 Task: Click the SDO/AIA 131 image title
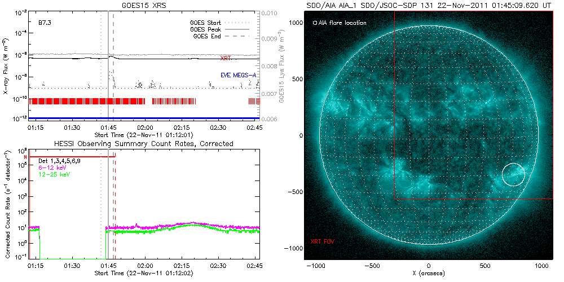429,5
